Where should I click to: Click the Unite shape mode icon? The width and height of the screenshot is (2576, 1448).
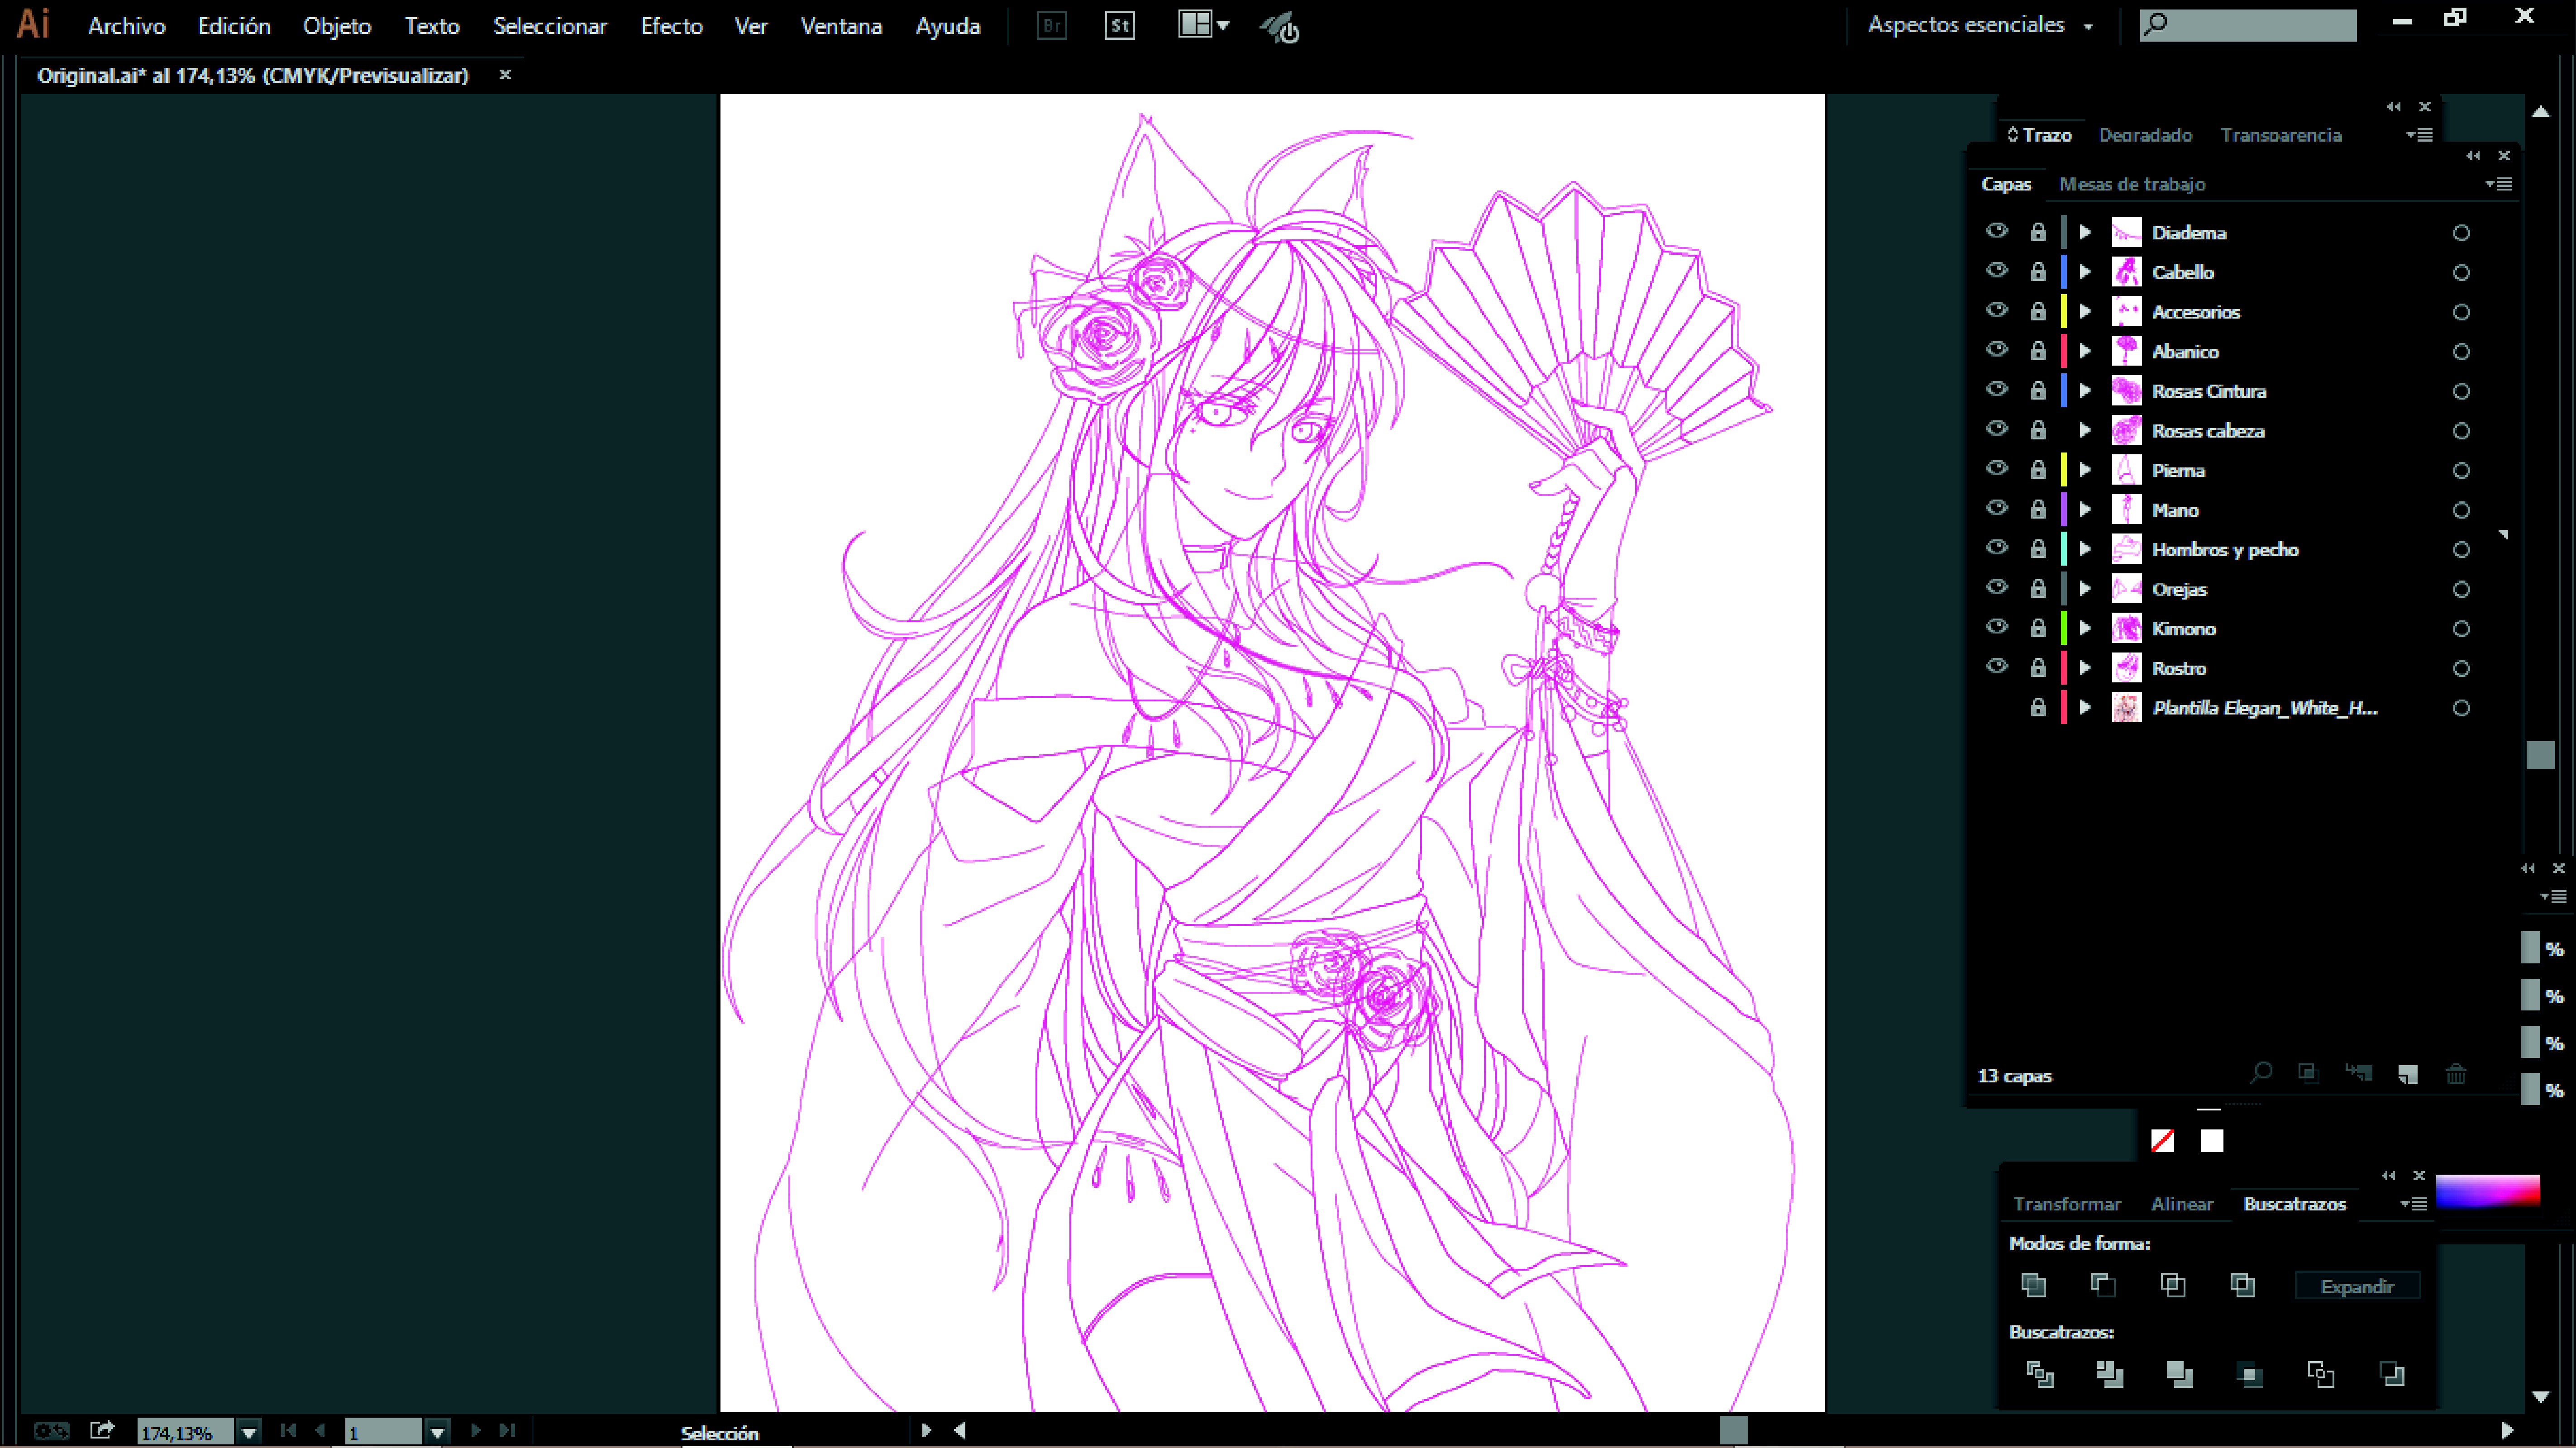tap(2033, 1285)
